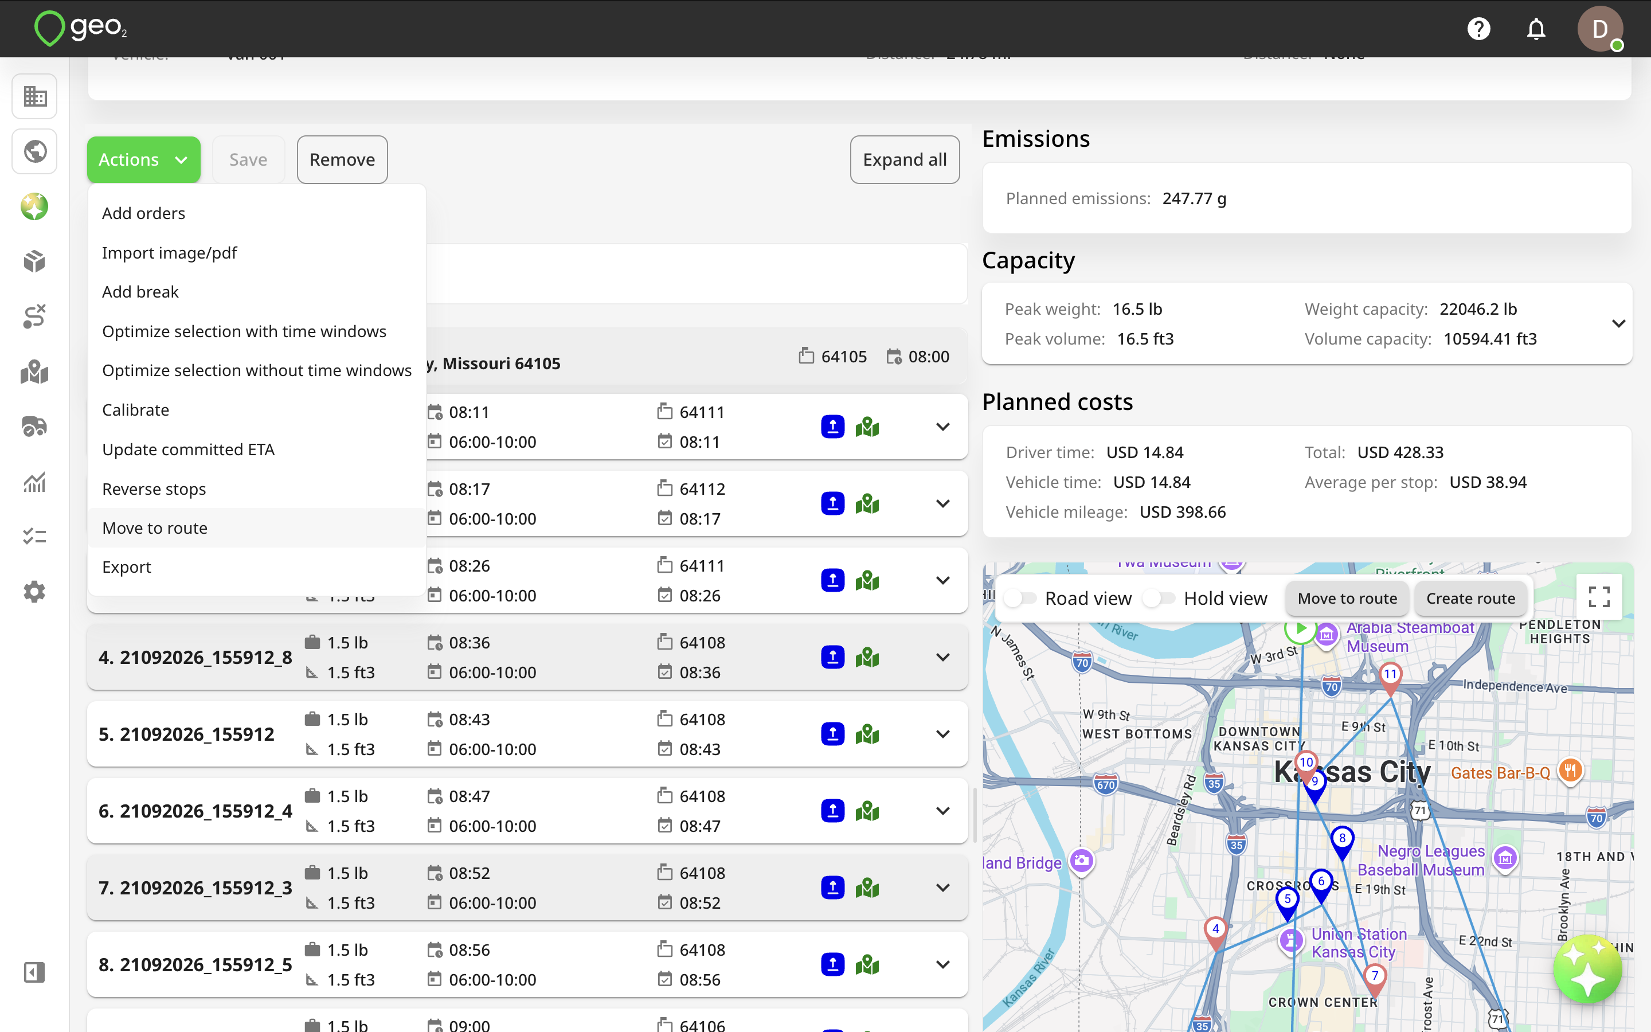
Task: Expand stop 5. 21092026_155912 details
Action: click(x=943, y=734)
